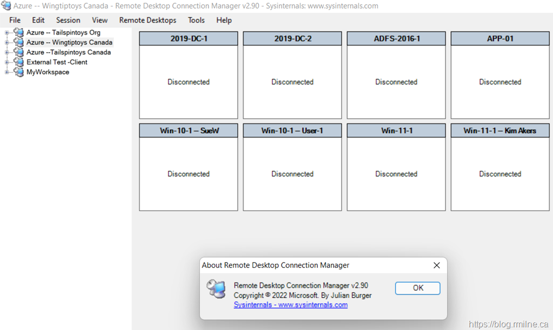The width and height of the screenshot is (553, 330).
Task: Click the RDCMan icon inside the About dialog
Action: coord(216,289)
